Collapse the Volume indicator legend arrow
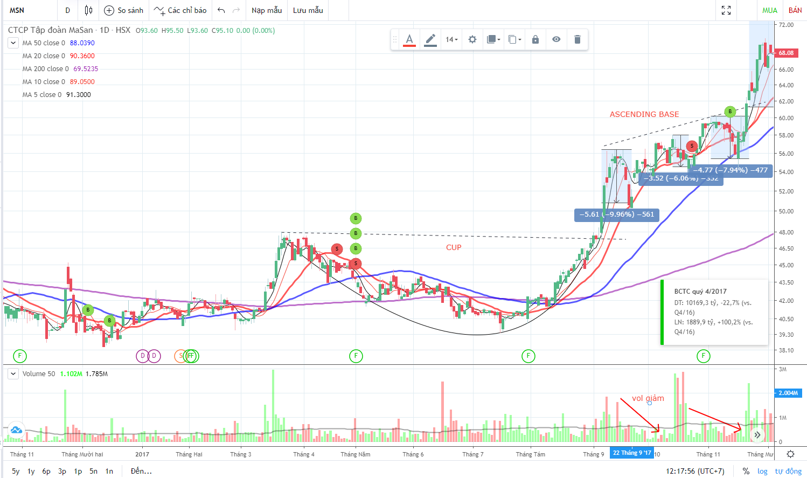The image size is (807, 478). 13,373
